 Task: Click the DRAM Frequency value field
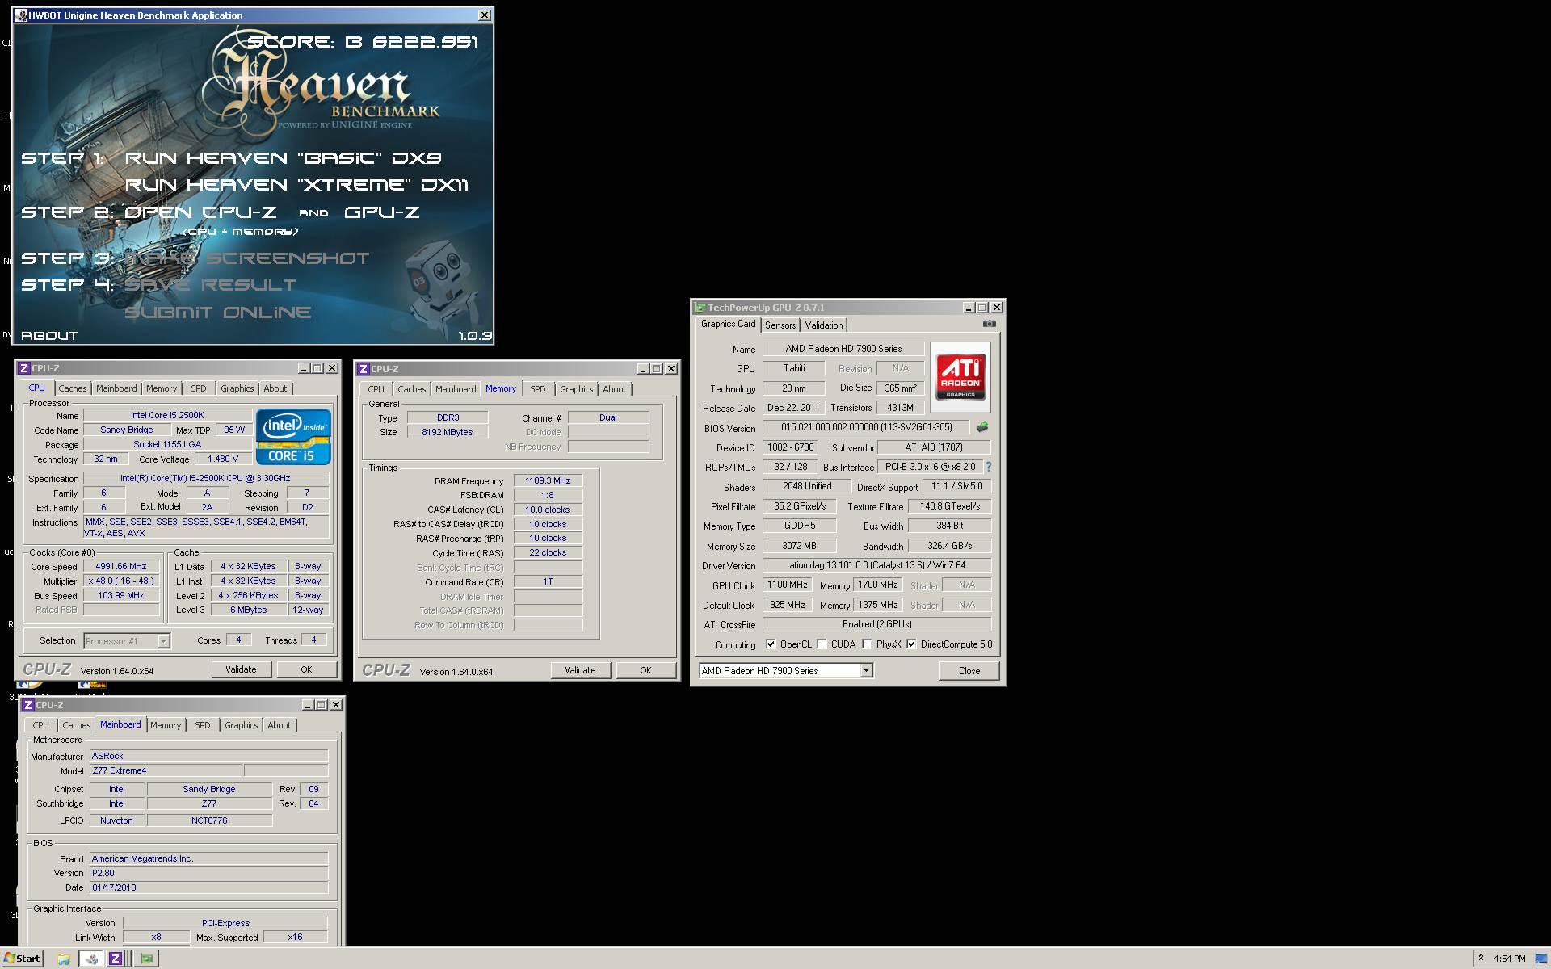click(x=548, y=481)
